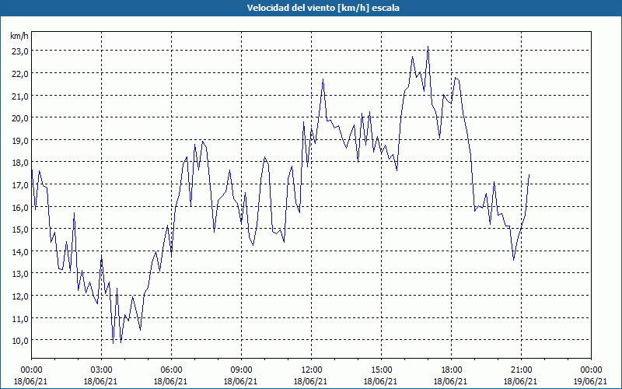This screenshot has height=389, width=622.
Task: Click the wind speed peak near 17:00
Action: [x=428, y=47]
